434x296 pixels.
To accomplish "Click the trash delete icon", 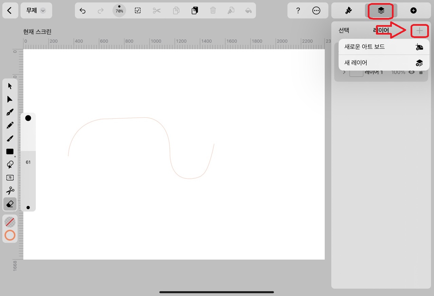I will click(x=213, y=11).
